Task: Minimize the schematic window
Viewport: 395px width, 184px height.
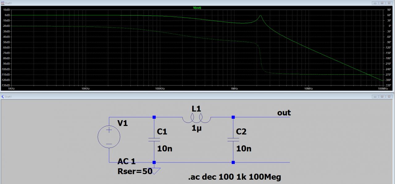Action: (x=376, y=97)
